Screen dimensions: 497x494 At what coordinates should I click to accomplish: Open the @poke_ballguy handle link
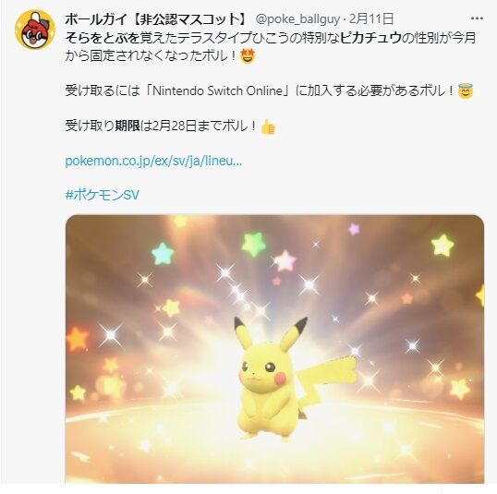[x=297, y=19]
